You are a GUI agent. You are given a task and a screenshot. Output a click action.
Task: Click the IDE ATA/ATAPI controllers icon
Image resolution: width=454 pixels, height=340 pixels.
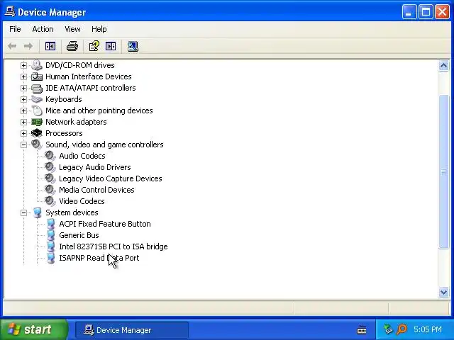(x=37, y=88)
